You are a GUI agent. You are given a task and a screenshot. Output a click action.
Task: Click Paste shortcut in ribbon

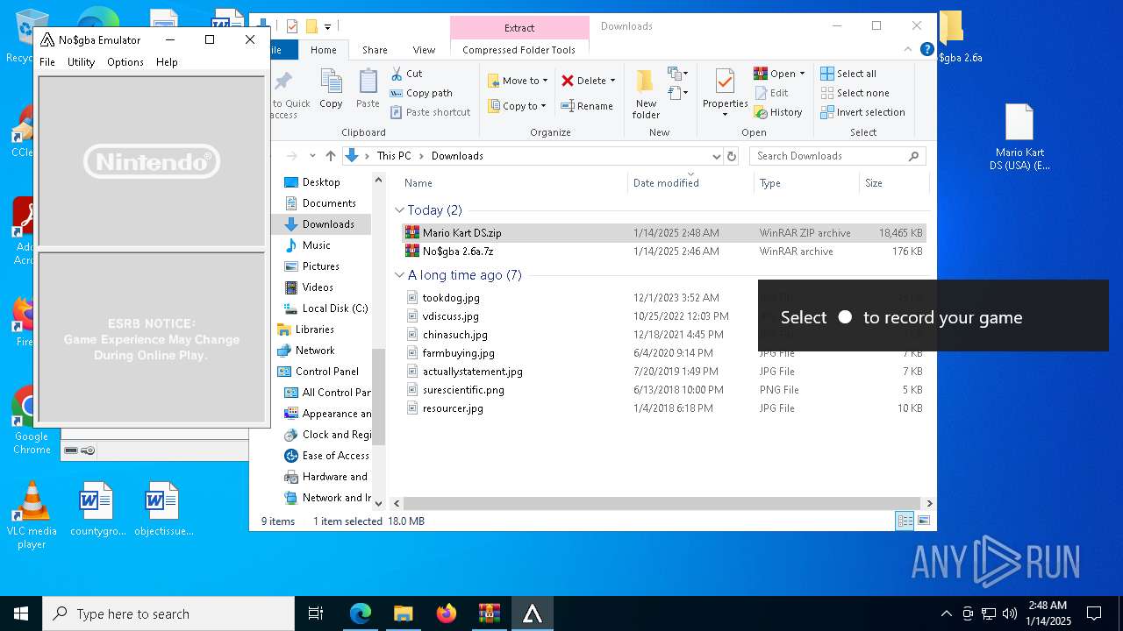tap(430, 112)
